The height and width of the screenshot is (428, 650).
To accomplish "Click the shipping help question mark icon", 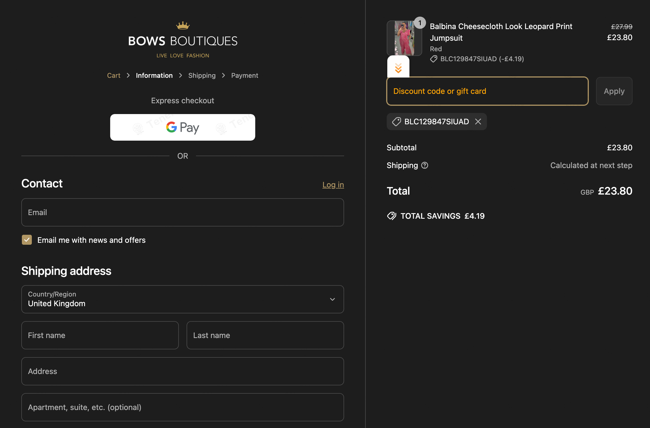I will [425, 165].
